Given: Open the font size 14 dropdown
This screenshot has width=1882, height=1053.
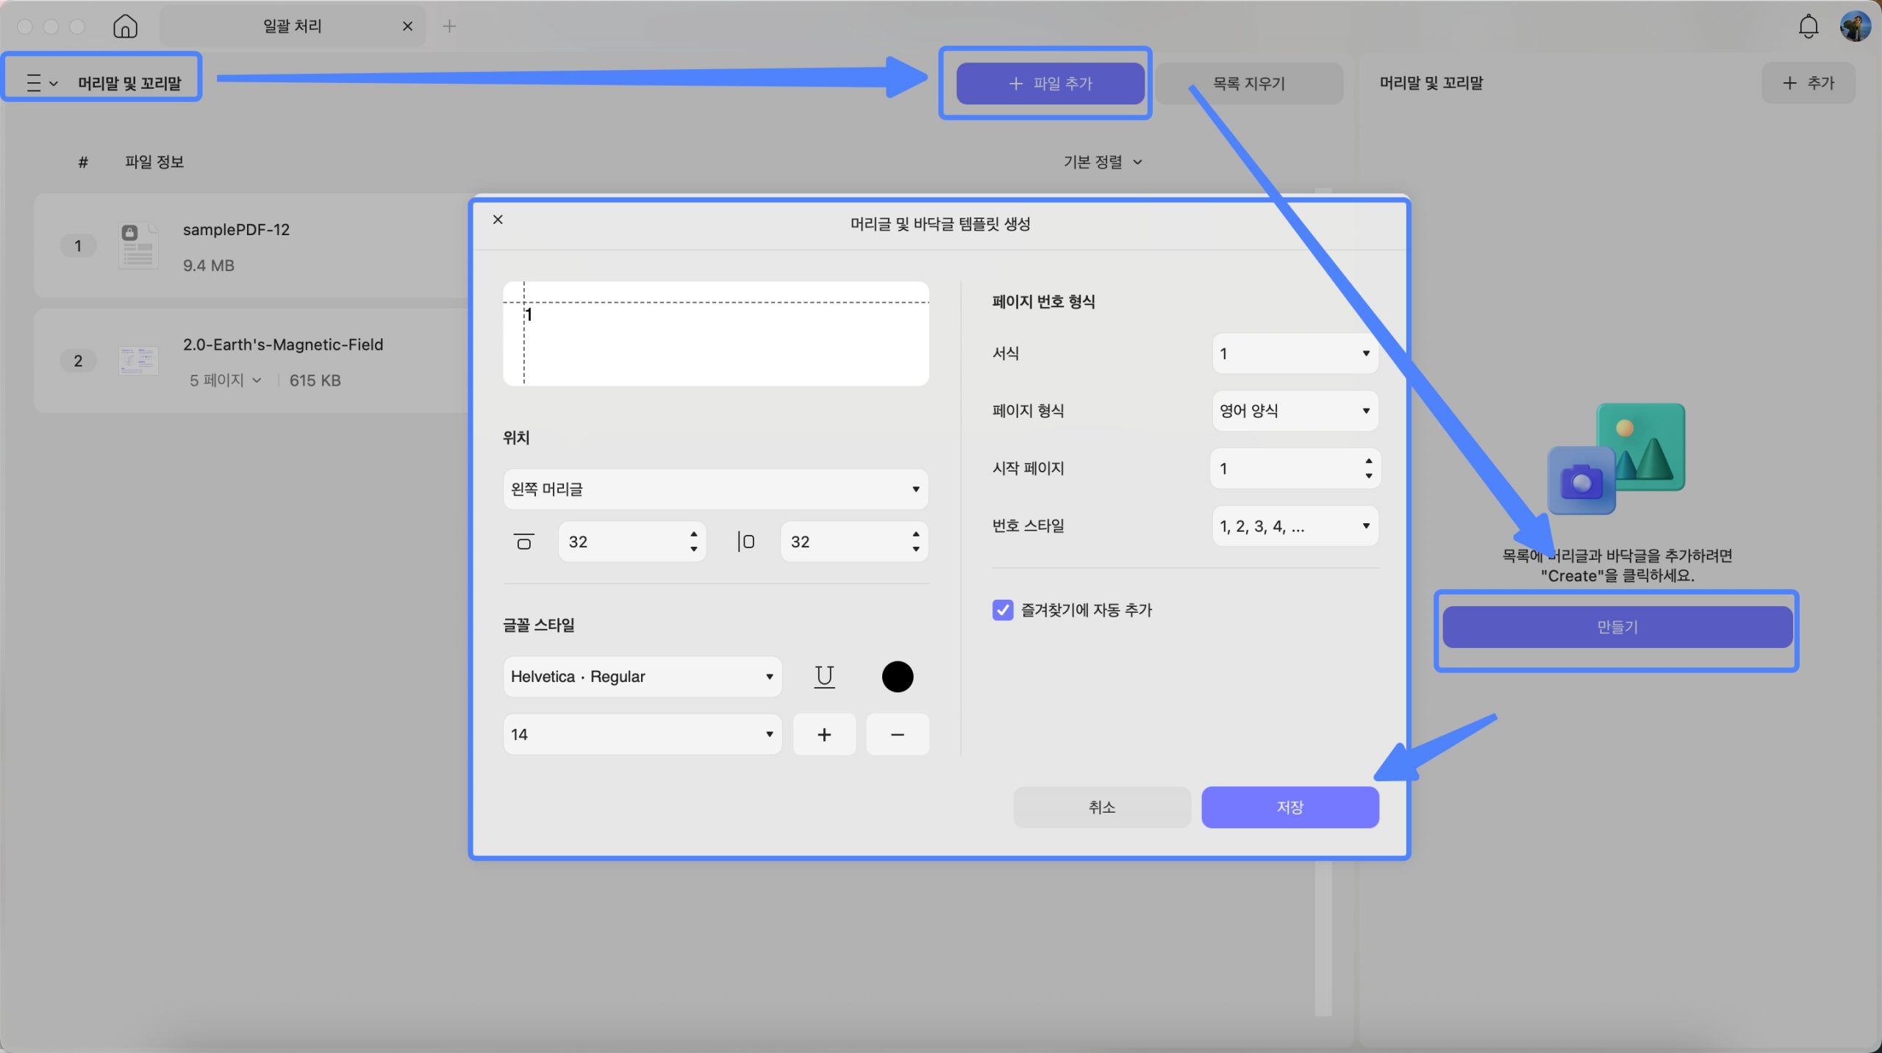Looking at the screenshot, I should tap(642, 734).
